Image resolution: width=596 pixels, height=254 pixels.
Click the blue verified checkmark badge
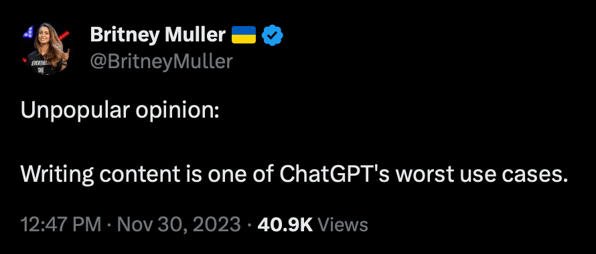273,35
